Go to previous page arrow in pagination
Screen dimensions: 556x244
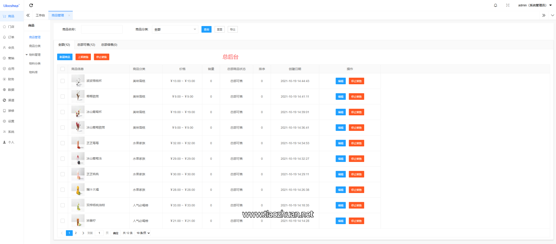(x=62, y=233)
